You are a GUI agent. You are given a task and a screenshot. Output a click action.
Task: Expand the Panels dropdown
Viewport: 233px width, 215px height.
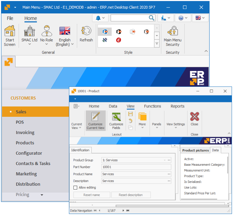point(156,125)
